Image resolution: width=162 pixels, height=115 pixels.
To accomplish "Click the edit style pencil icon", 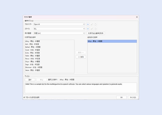I will 92,29.
